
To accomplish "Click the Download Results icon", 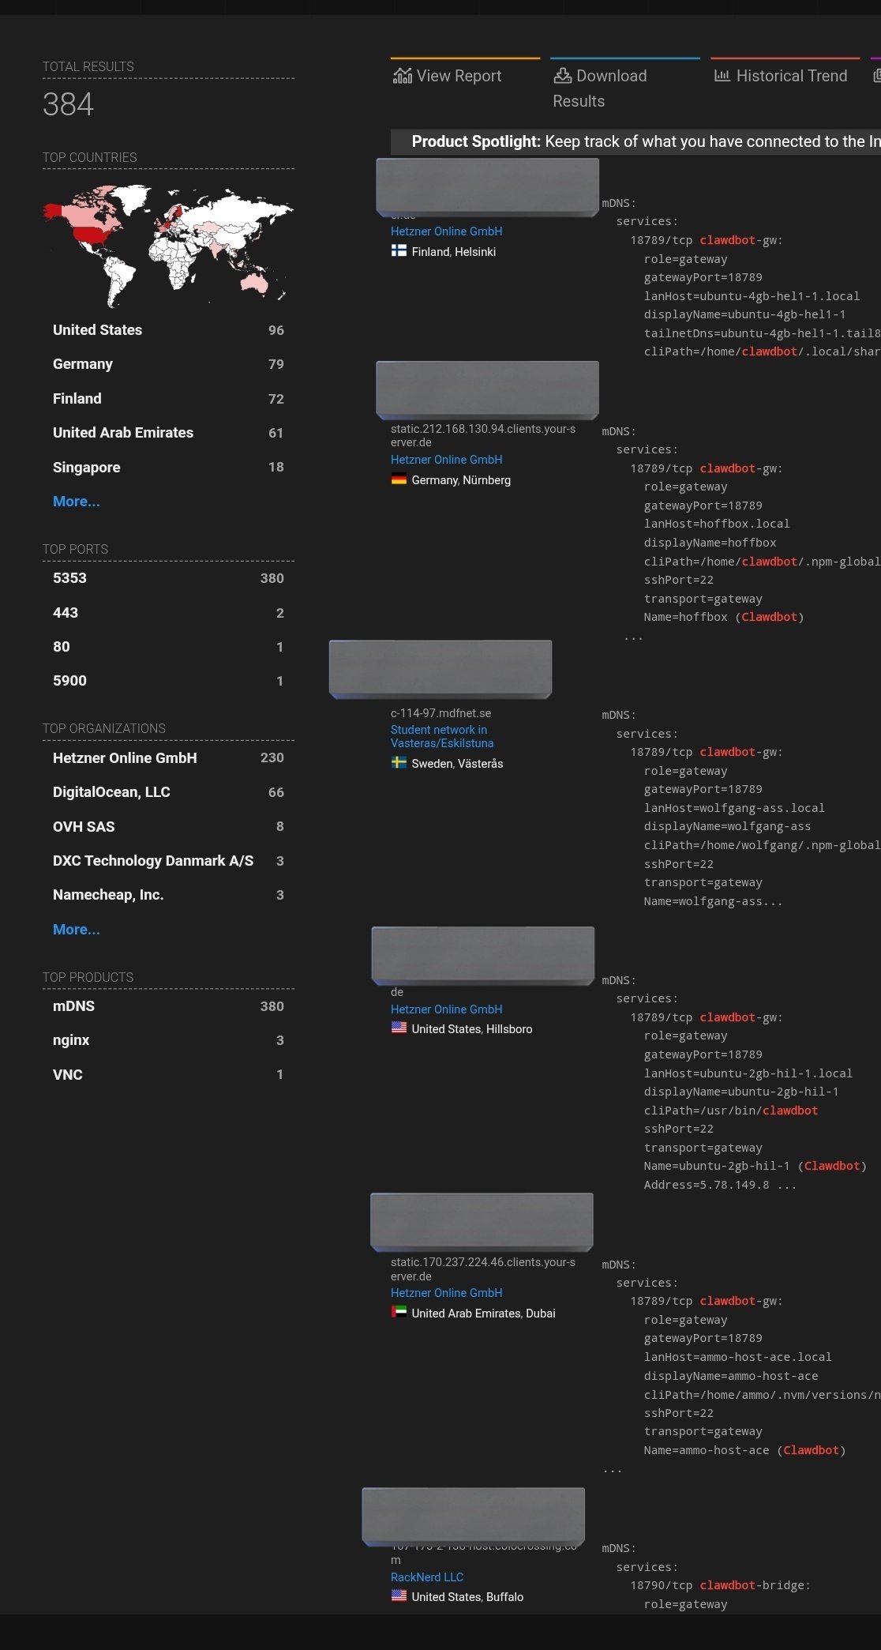I will pos(562,76).
